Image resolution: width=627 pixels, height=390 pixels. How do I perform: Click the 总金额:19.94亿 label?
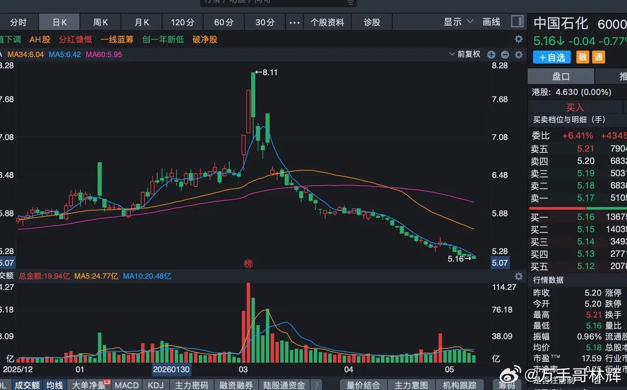coord(44,276)
